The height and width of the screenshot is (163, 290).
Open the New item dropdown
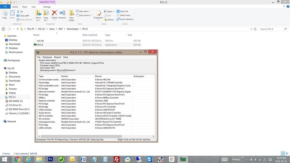coord(83,11)
